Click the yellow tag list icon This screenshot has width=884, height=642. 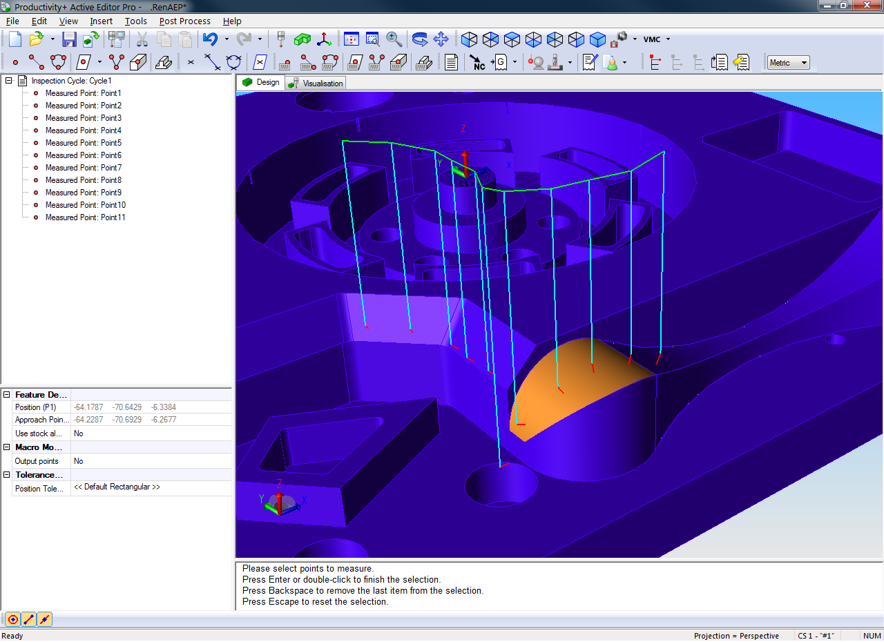742,63
